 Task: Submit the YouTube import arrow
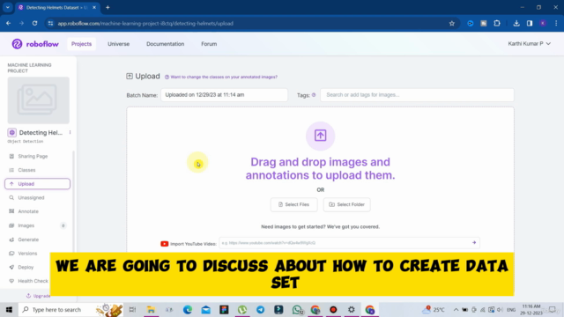(474, 243)
